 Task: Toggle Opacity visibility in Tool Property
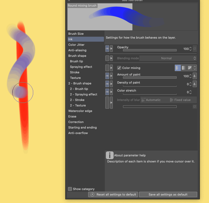[107, 49]
